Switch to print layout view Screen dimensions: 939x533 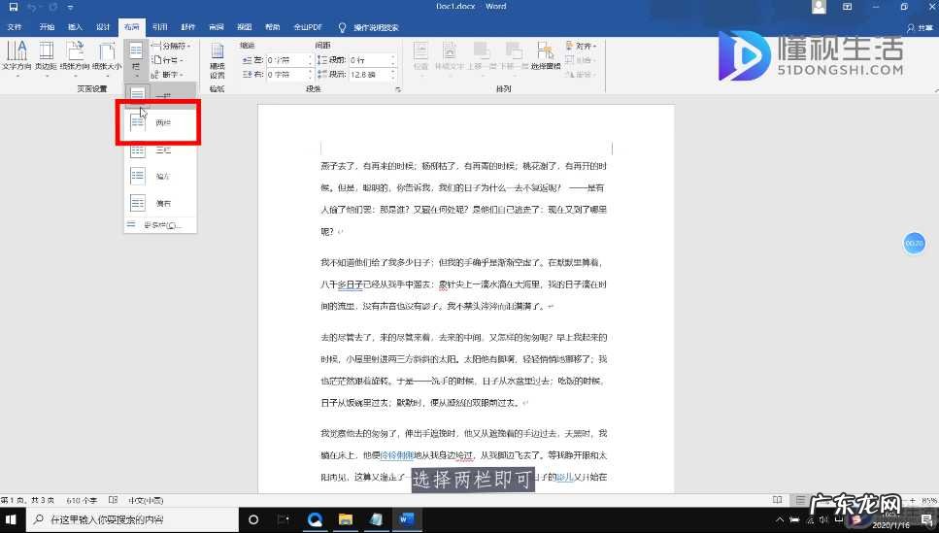pos(801,500)
